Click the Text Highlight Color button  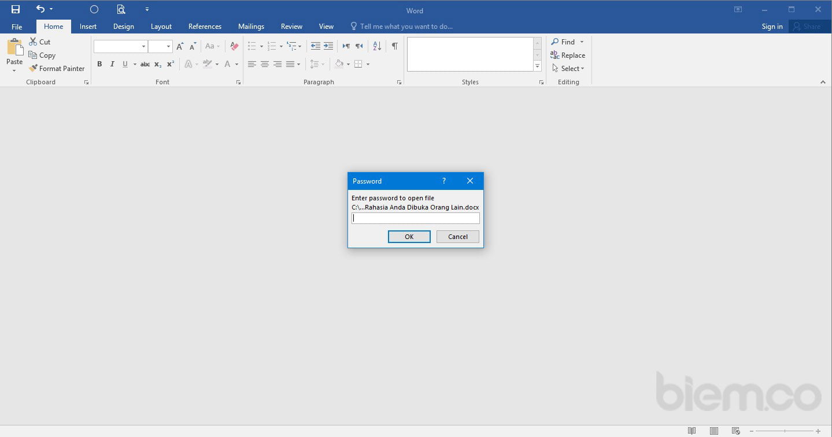tap(208, 64)
